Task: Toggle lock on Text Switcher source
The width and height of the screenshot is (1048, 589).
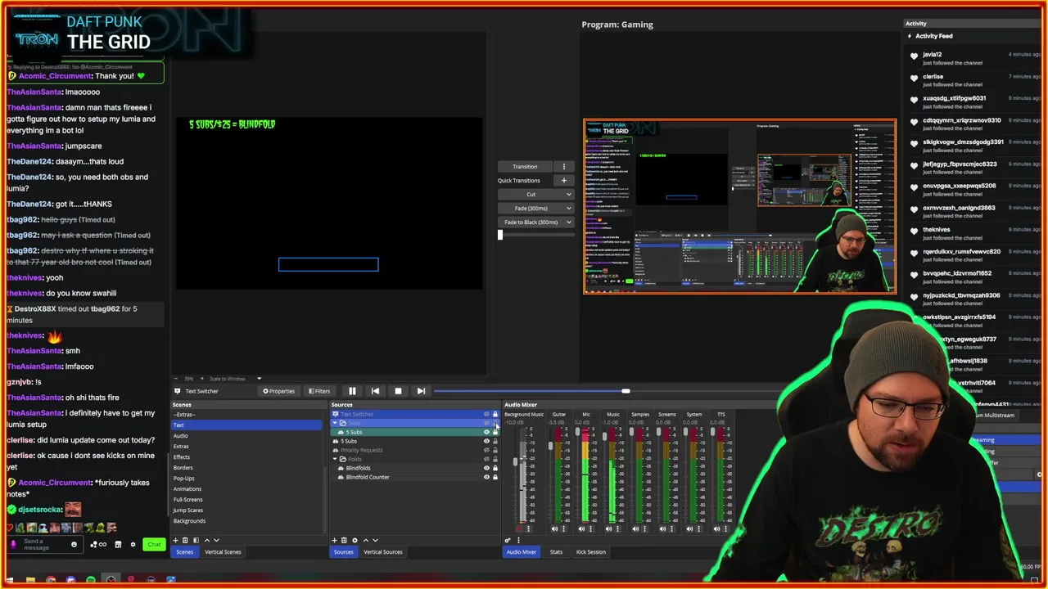Action: (x=495, y=415)
